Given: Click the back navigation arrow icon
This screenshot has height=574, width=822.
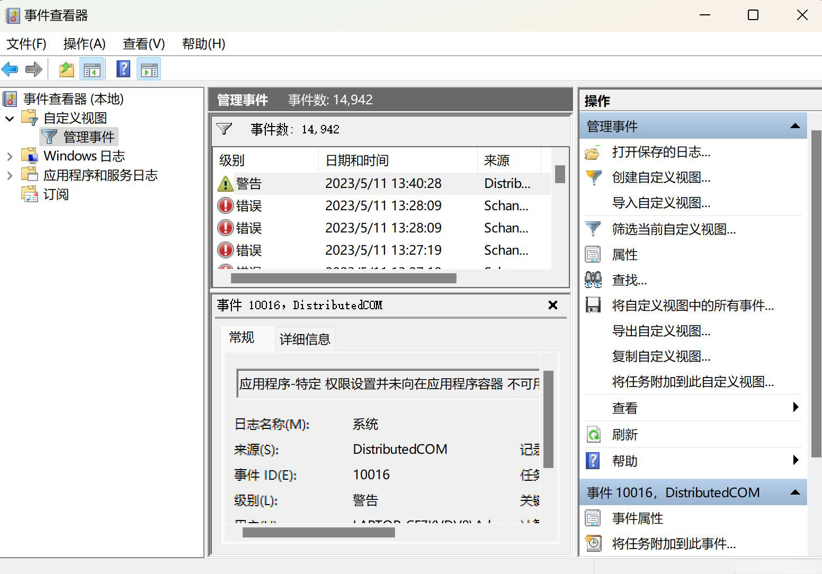Looking at the screenshot, I should point(10,69).
